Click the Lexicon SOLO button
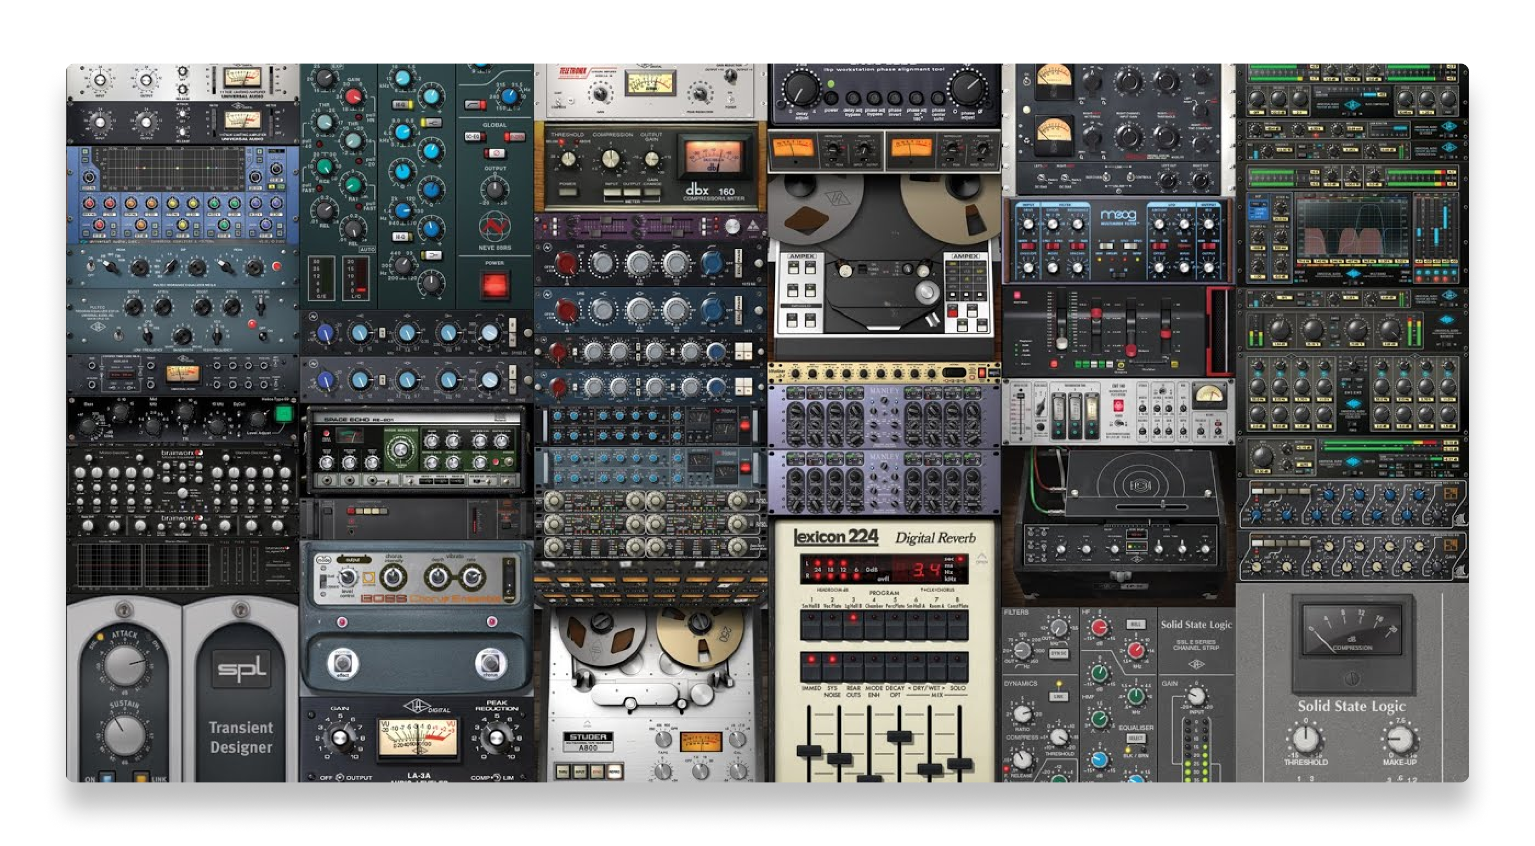 (958, 667)
